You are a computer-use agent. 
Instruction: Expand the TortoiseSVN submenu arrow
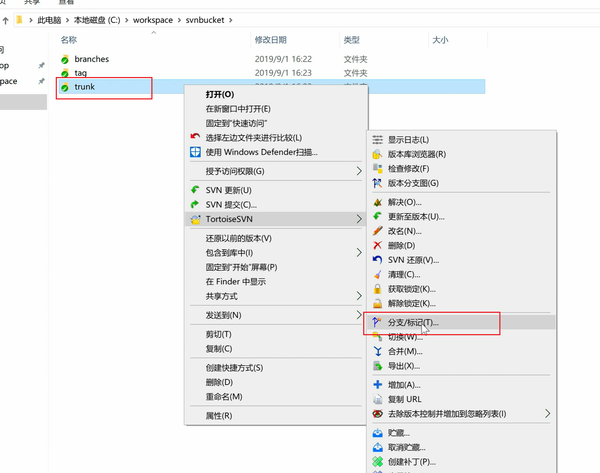click(359, 219)
